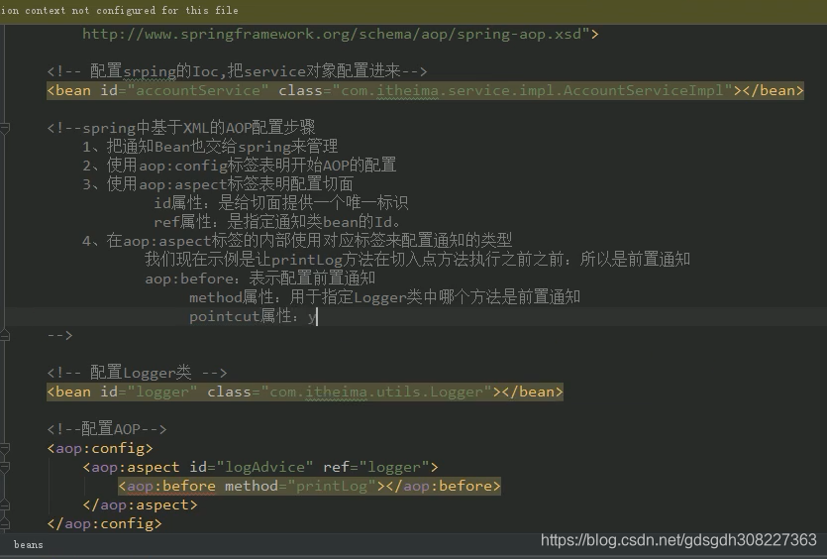
Task: Click comment line 'spring中基于XML的AOP配置步骤'
Action: pyautogui.click(x=181, y=127)
